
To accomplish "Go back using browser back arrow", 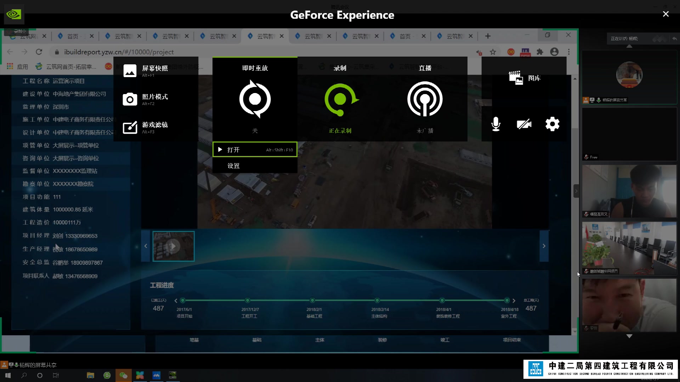I will point(10,52).
